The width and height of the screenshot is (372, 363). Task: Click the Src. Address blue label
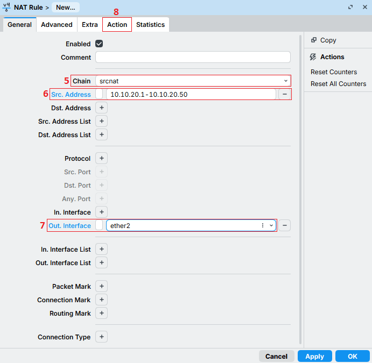click(x=71, y=94)
